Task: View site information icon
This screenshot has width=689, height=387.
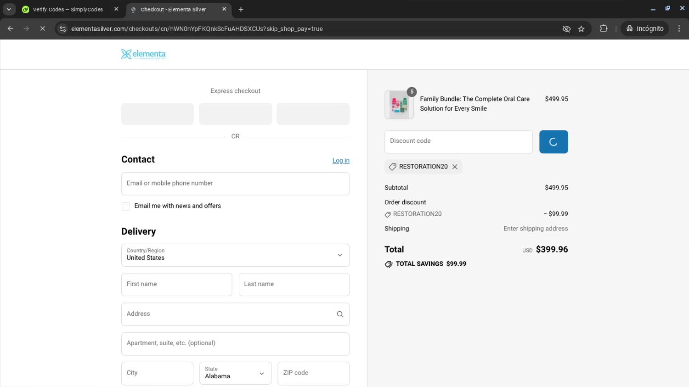Action: 63,29
